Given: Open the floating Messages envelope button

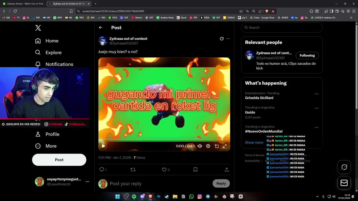Looking at the screenshot, I should (344, 183).
